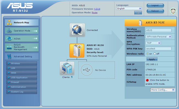Click the No Device text

(x=101, y=70)
